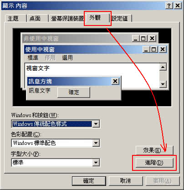This screenshot has height=190, width=184.
Task: Click active window preview maximize icon
Action: tap(153, 49)
